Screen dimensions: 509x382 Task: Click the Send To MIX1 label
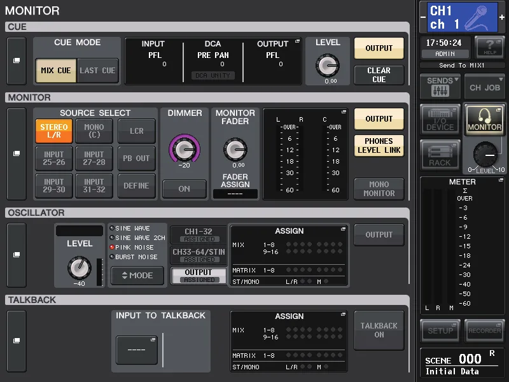(462, 66)
